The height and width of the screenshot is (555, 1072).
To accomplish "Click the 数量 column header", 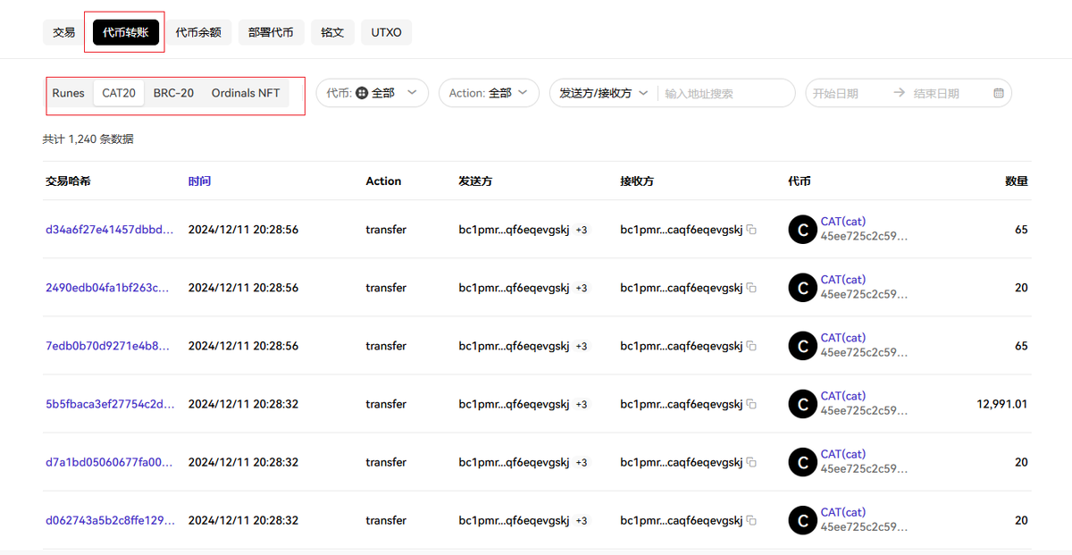I will 1017,181.
